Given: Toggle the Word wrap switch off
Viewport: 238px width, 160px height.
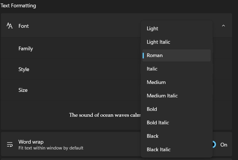Looking at the screenshot, I should pyautogui.click(x=214, y=144).
